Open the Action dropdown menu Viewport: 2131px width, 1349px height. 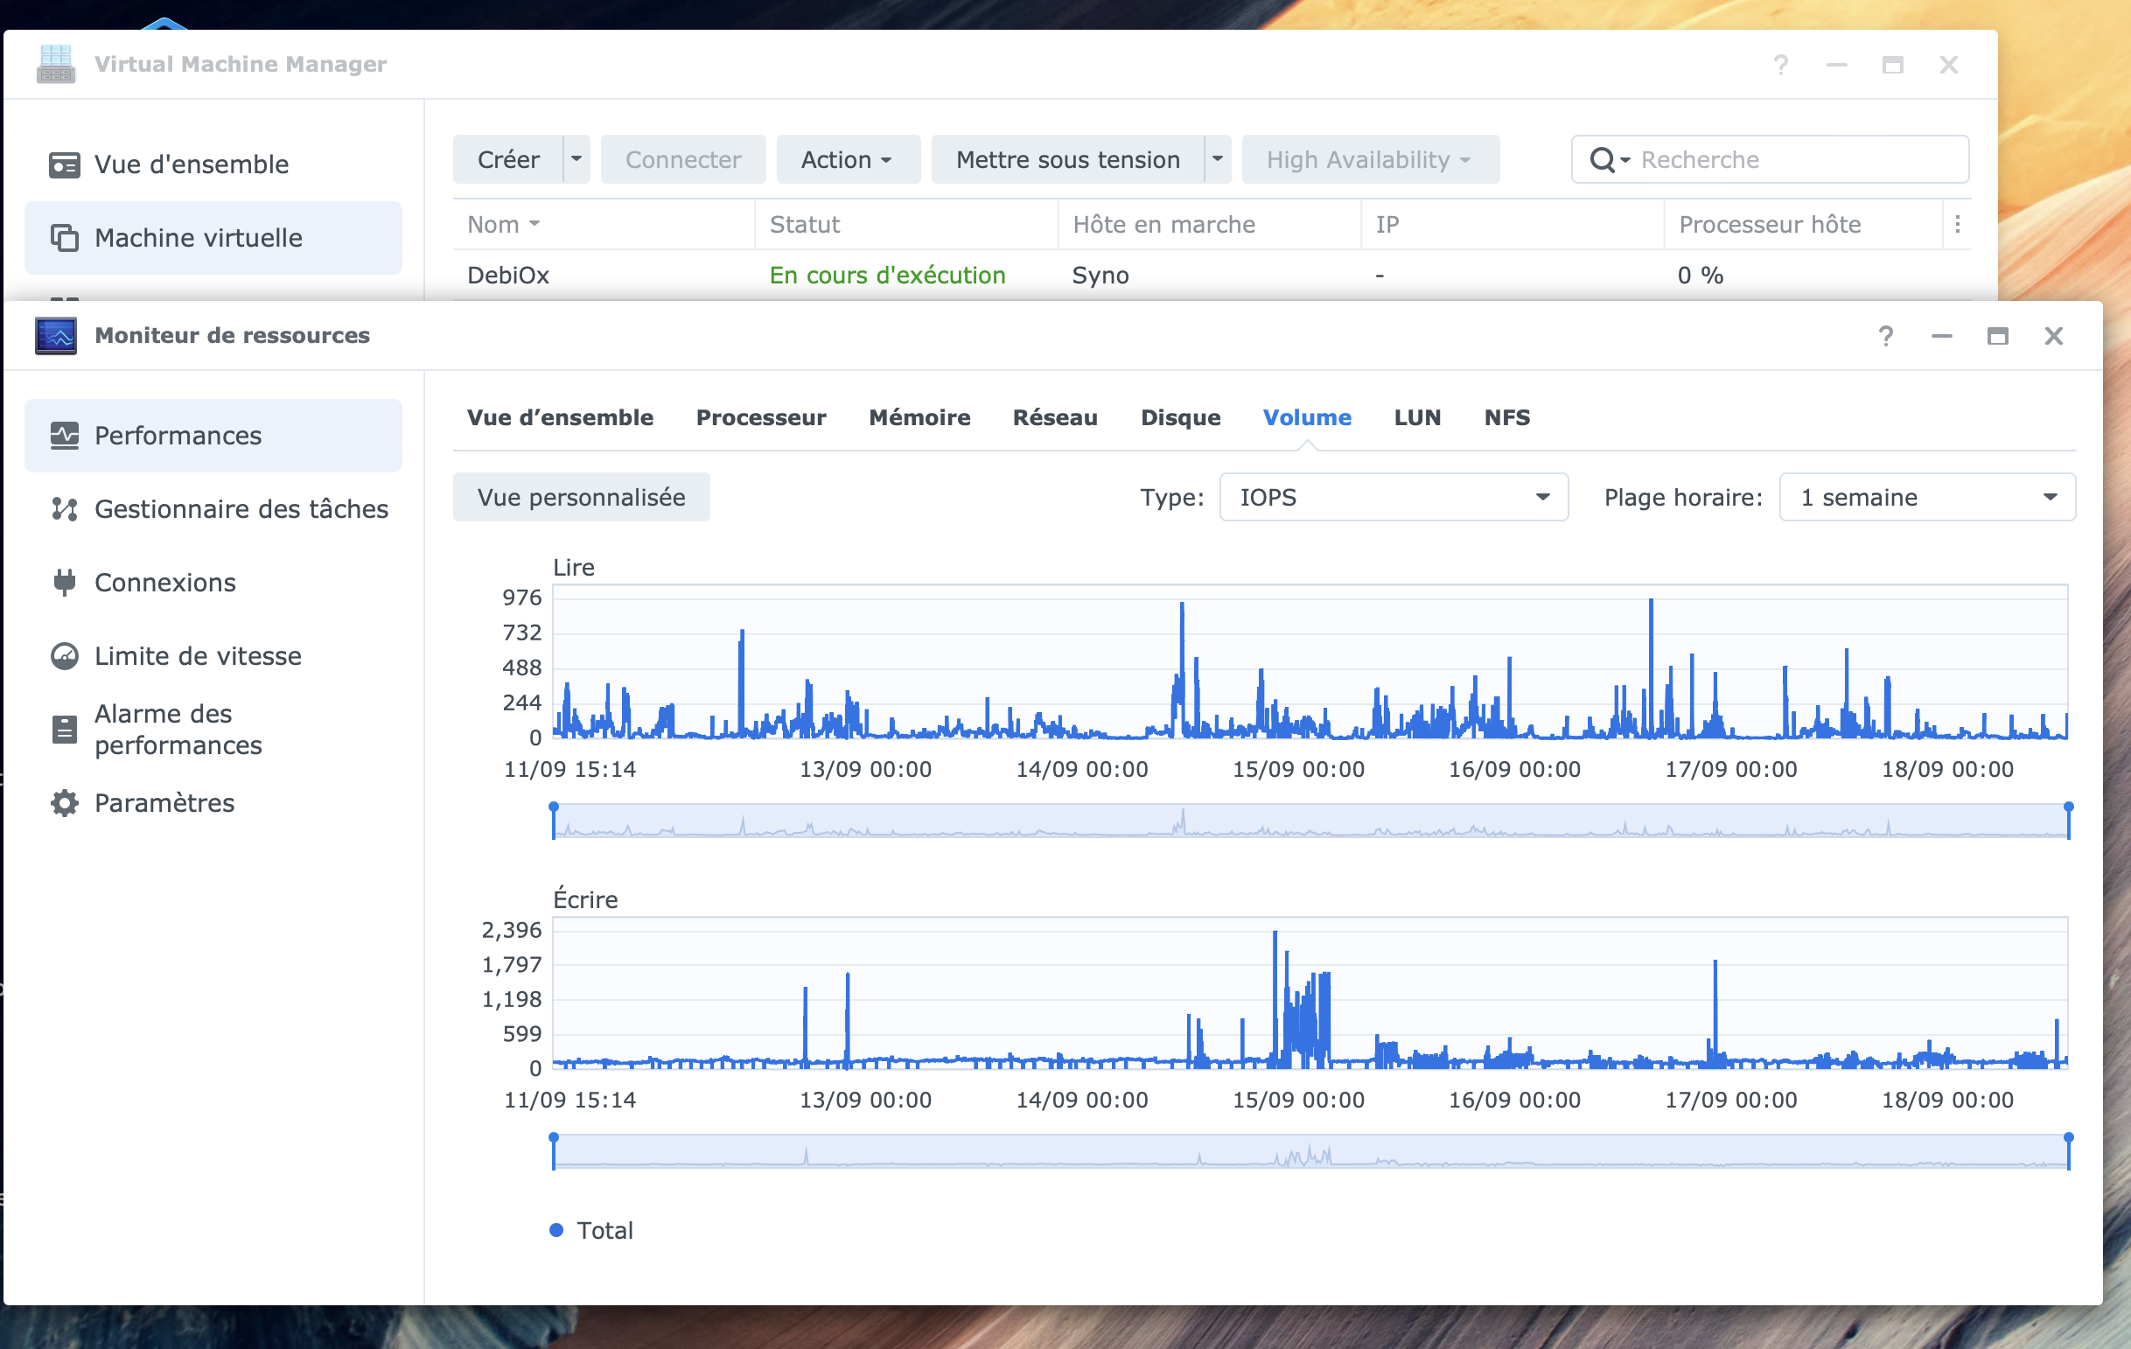click(847, 159)
